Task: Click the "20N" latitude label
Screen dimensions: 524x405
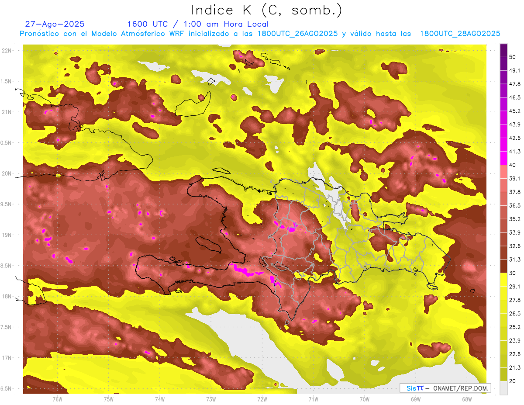Action: (x=7, y=173)
